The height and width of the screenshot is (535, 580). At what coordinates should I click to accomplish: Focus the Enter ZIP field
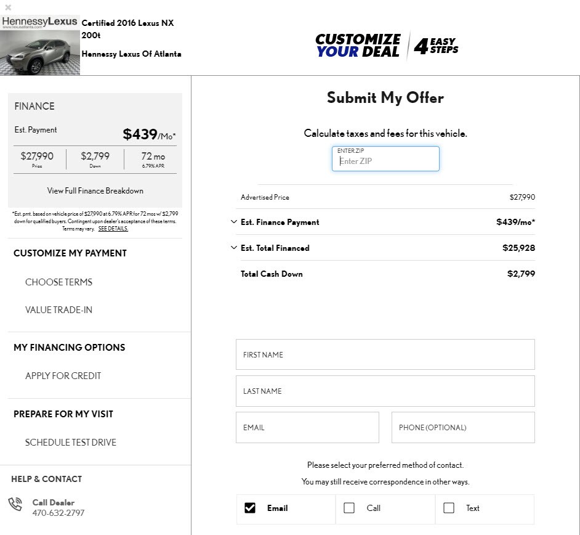(385, 159)
